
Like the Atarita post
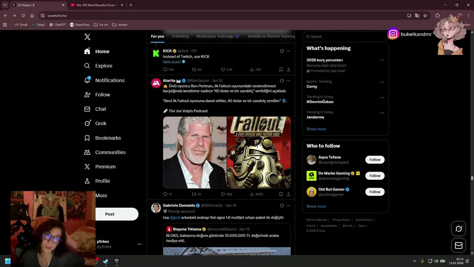(x=223, y=194)
